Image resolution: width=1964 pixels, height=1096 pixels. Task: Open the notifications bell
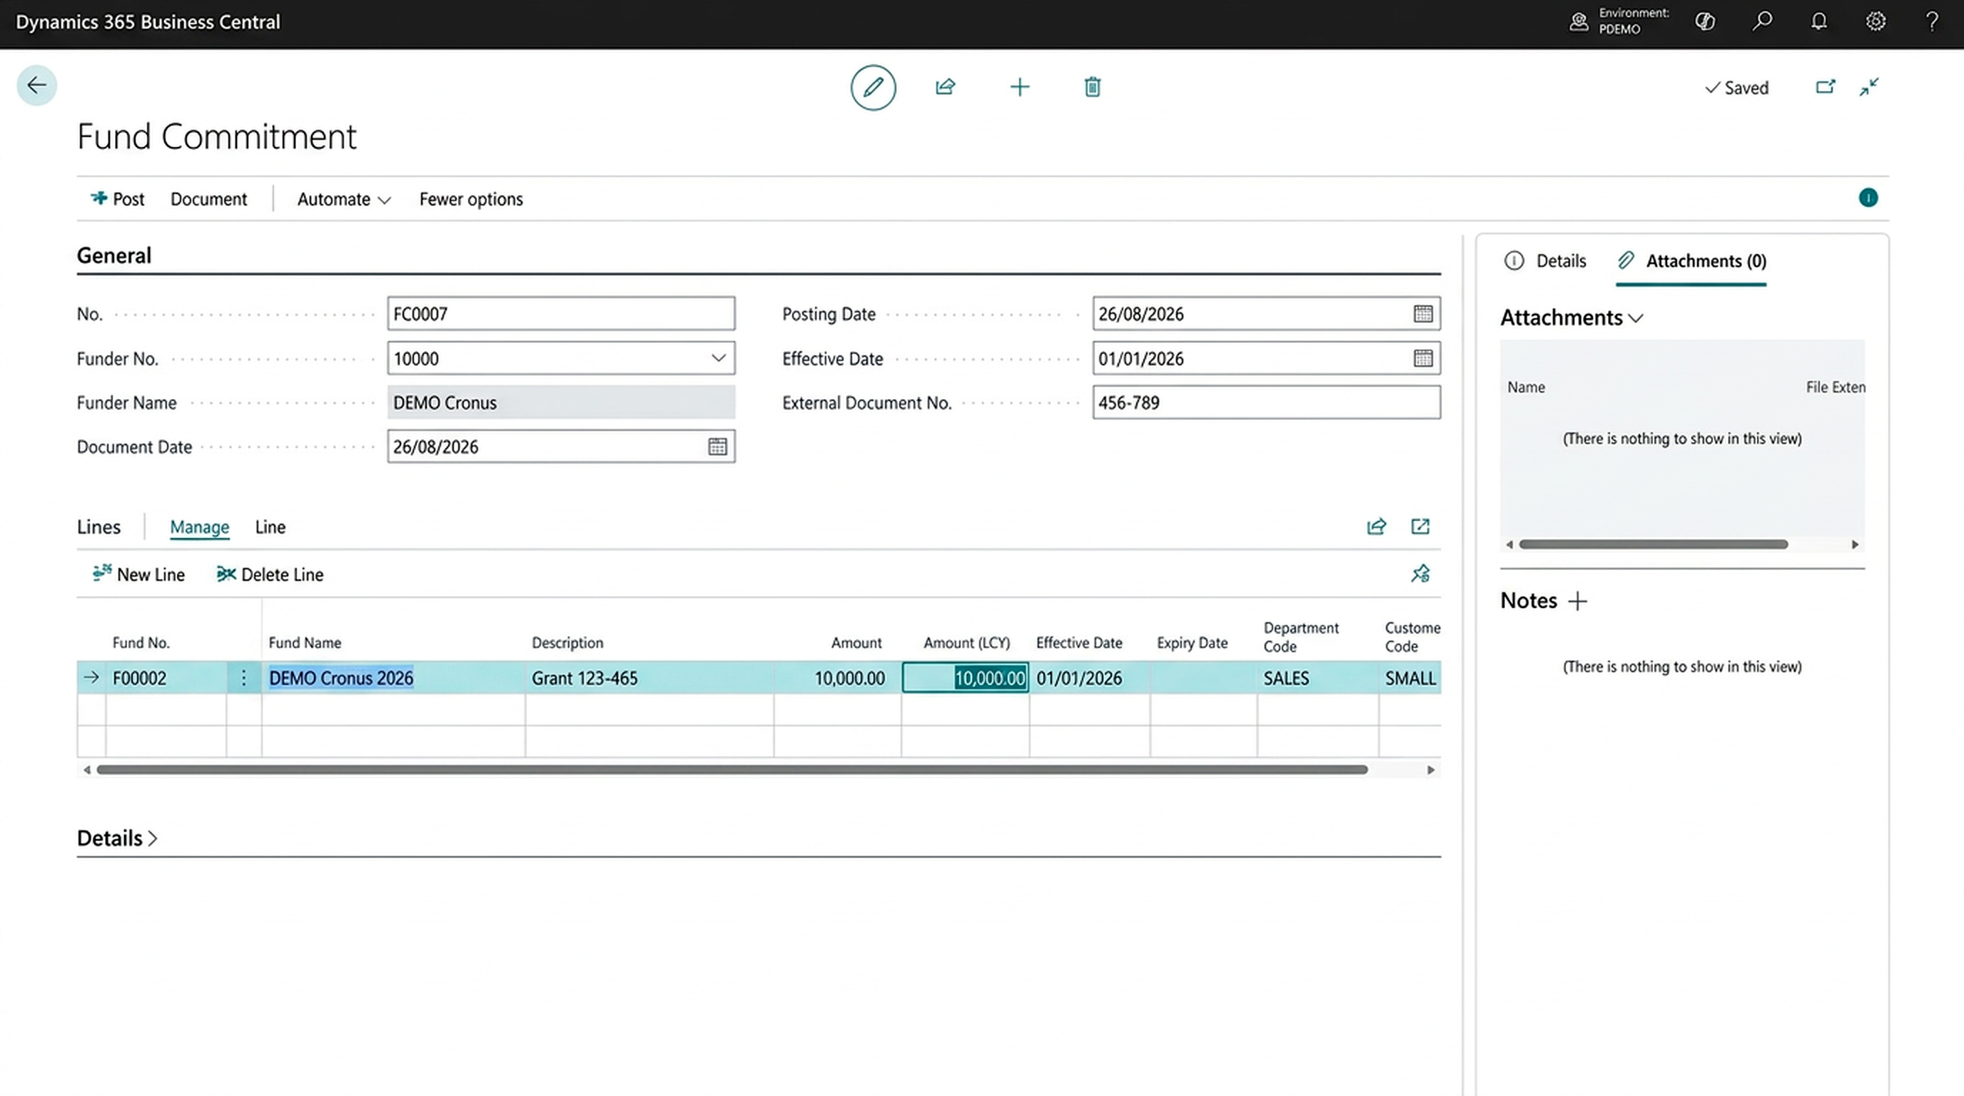[1819, 21]
